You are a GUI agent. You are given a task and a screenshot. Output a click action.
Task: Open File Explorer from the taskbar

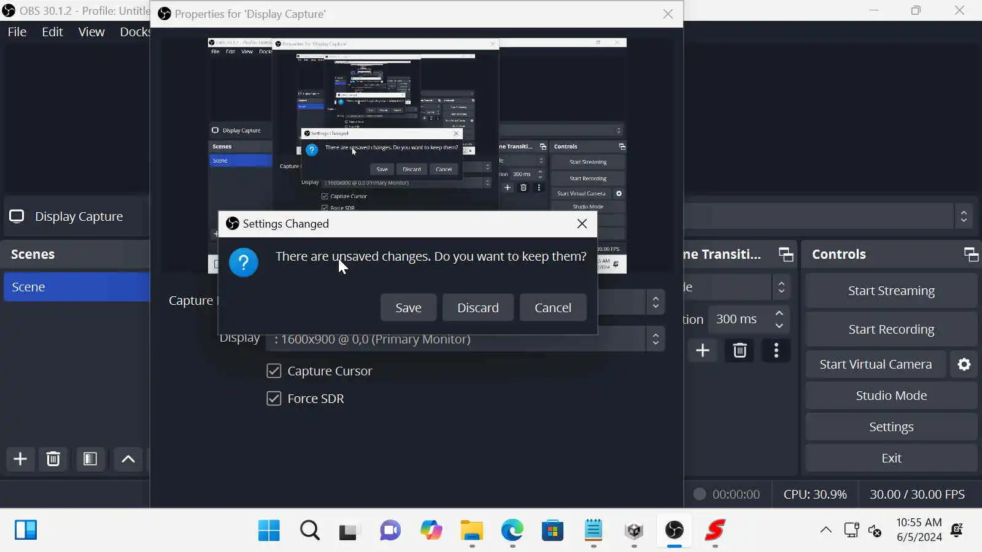(471, 531)
